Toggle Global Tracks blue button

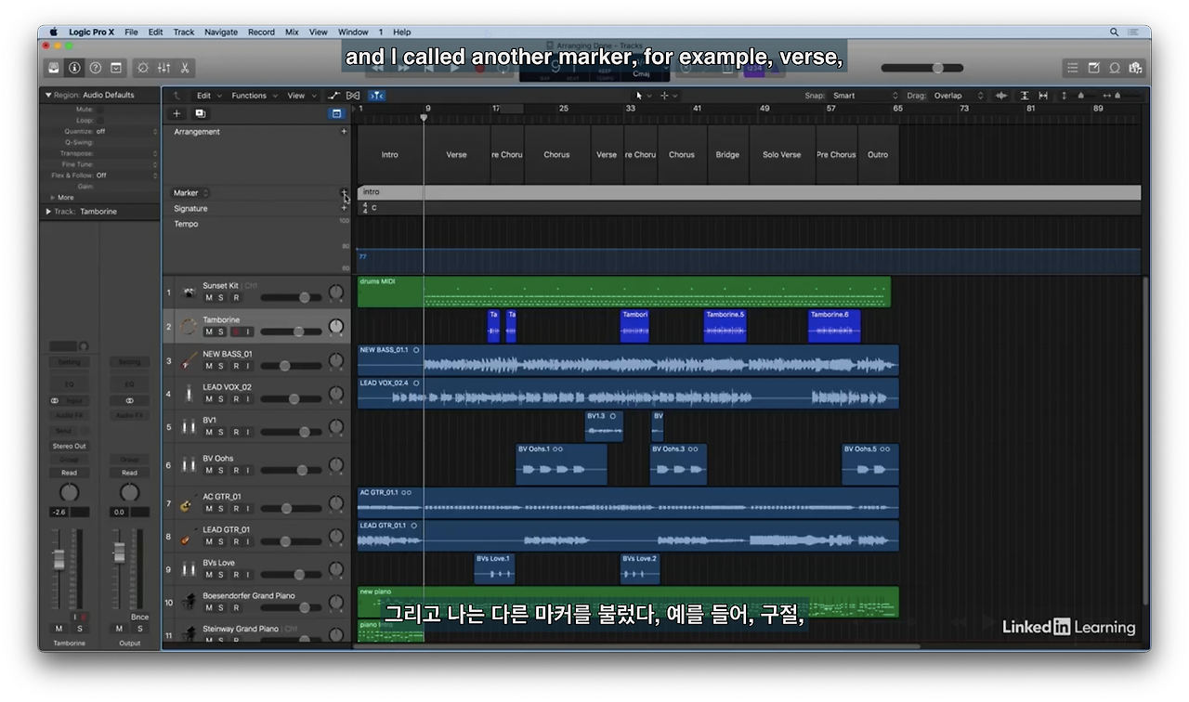point(336,113)
